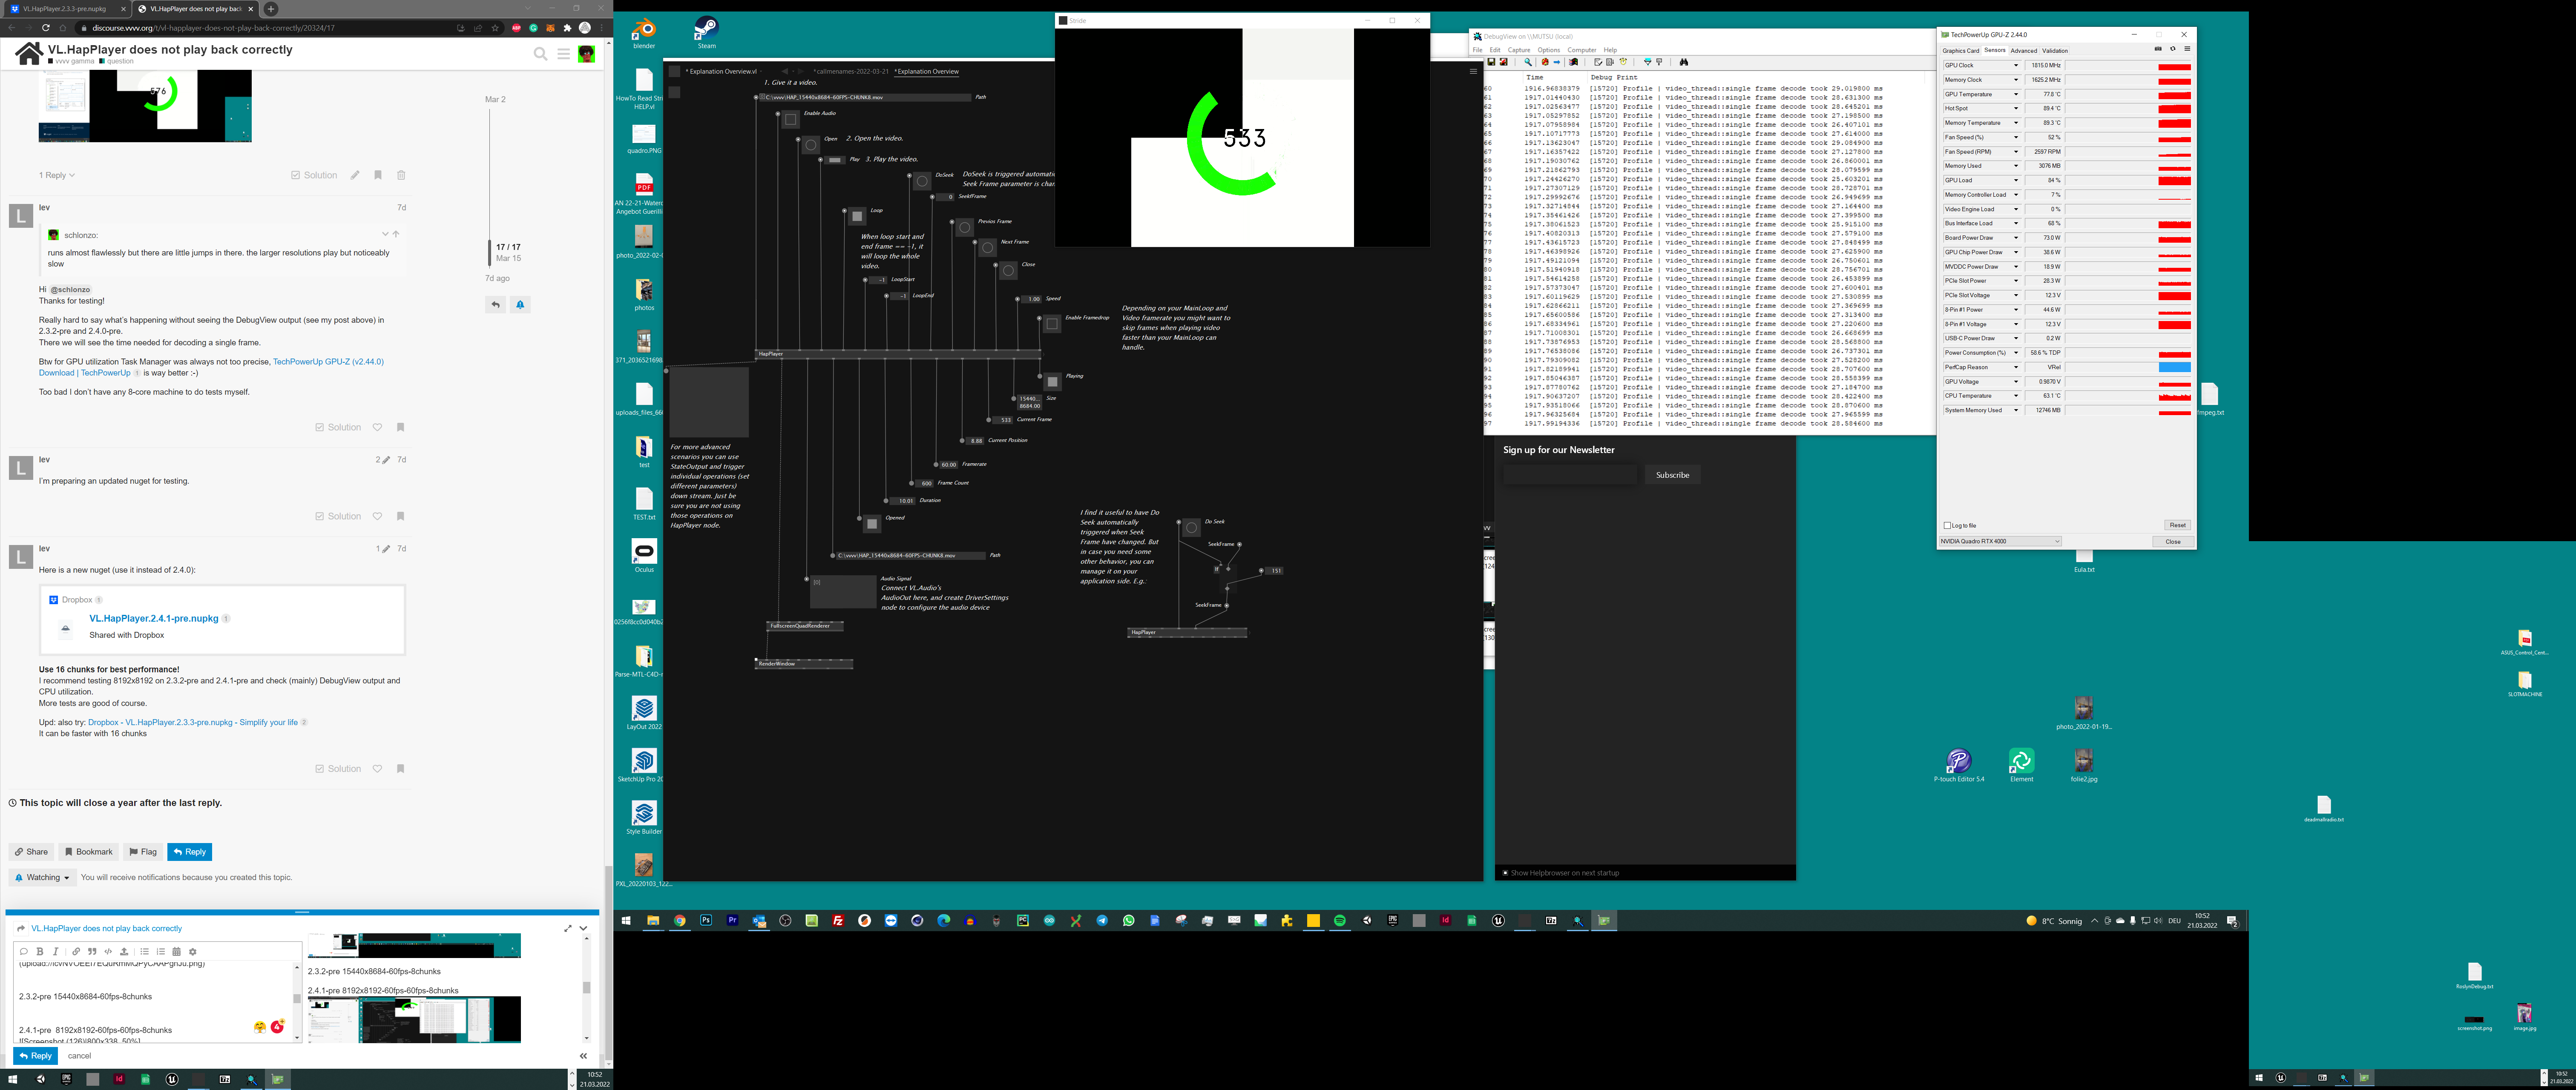Viewport: 2576px width, 1090px height.
Task: Toggle the Play switch in the patch
Action: click(x=834, y=160)
